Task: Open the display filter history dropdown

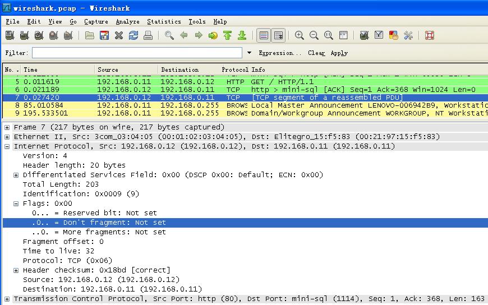Action: point(249,53)
